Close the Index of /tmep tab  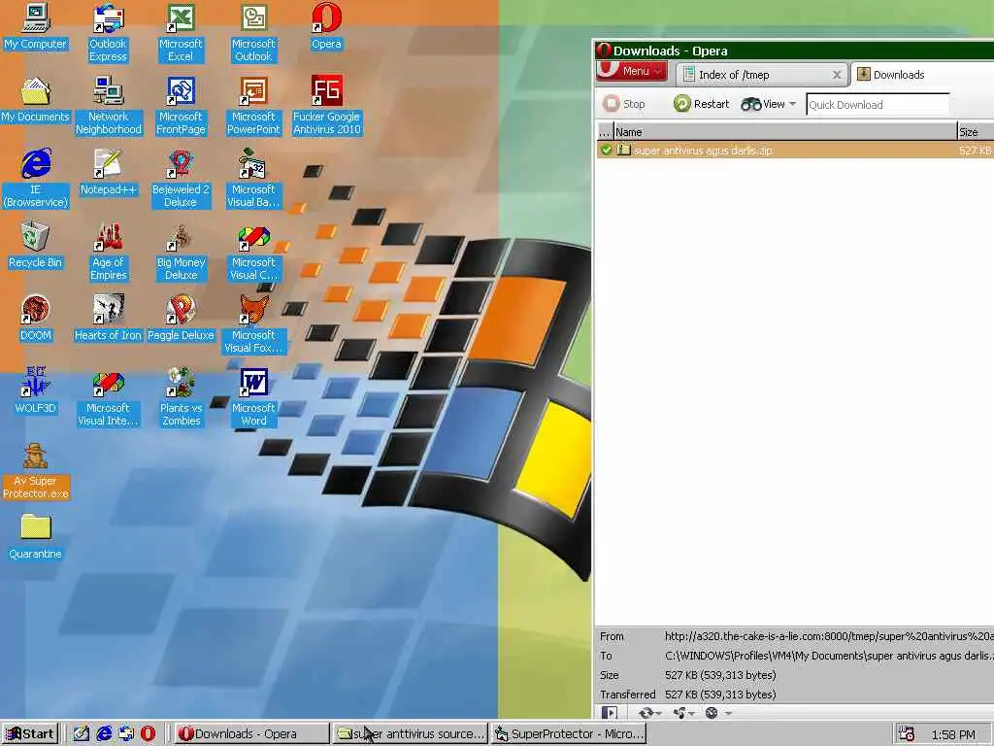click(x=837, y=75)
